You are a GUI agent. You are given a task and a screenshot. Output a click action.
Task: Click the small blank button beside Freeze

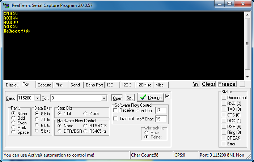pos(242,84)
